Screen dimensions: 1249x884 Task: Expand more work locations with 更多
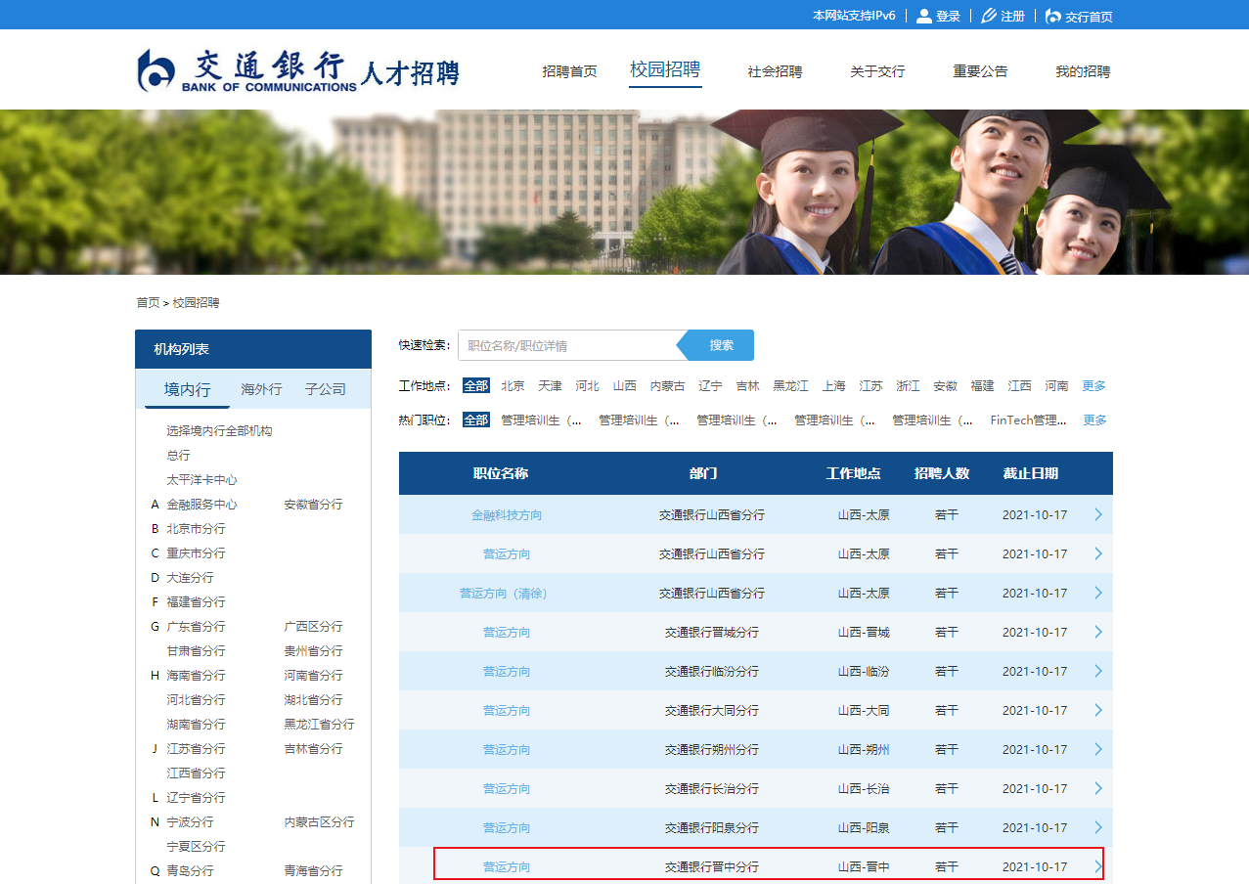pyautogui.click(x=1093, y=386)
